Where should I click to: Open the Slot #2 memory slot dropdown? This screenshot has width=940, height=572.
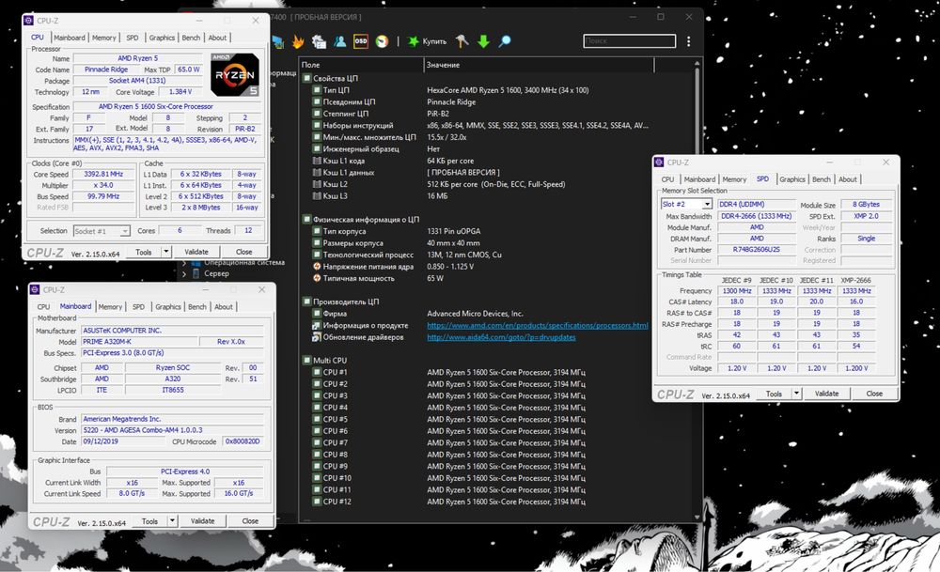(x=707, y=205)
